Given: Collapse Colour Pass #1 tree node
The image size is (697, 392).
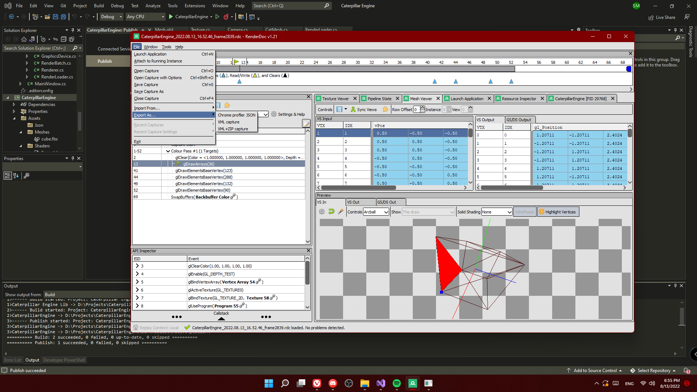Looking at the screenshot, I should [x=168, y=151].
